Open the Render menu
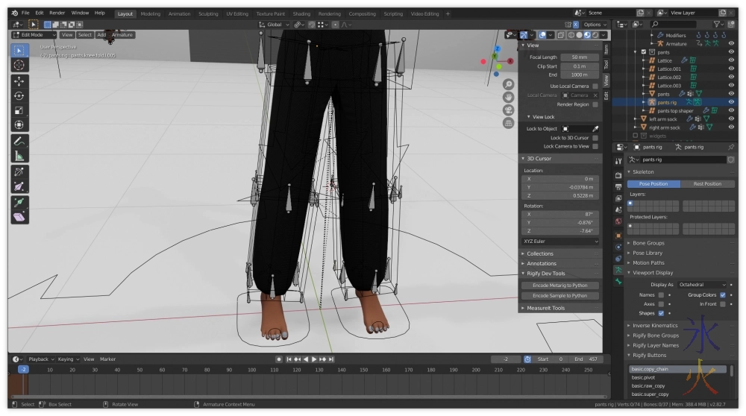The height and width of the screenshot is (416, 746). [x=57, y=13]
